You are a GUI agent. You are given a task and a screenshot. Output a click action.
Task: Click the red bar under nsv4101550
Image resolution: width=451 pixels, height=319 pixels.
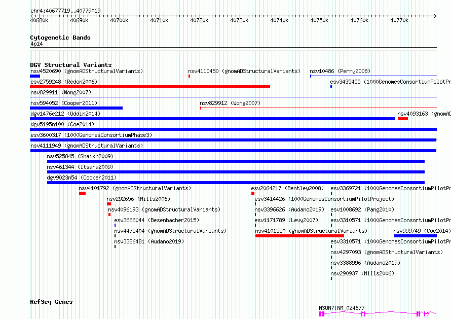(299, 236)
